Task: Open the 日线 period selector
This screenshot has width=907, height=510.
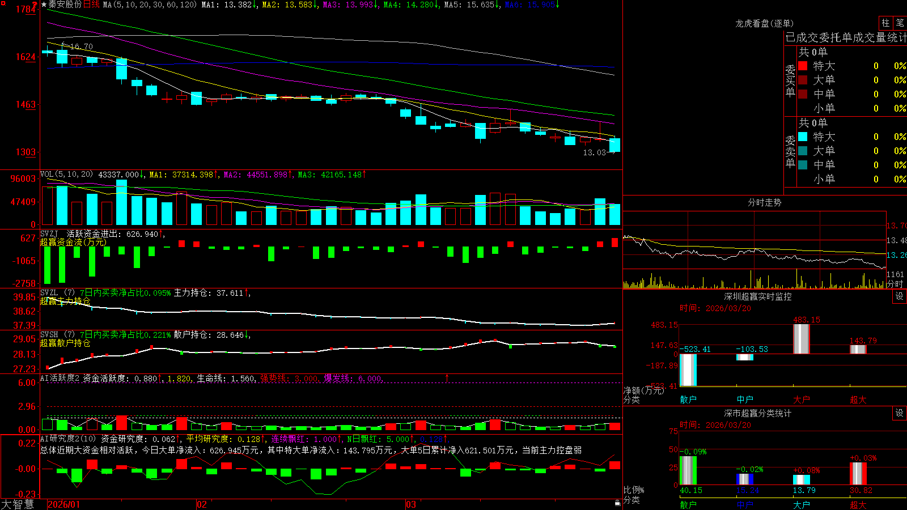Action: point(91,5)
